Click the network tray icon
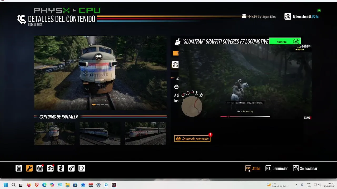The image size is (337, 189). (315, 185)
